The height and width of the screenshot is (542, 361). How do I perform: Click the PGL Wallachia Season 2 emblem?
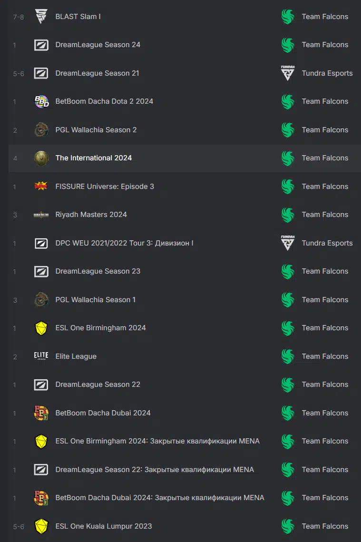click(41, 130)
